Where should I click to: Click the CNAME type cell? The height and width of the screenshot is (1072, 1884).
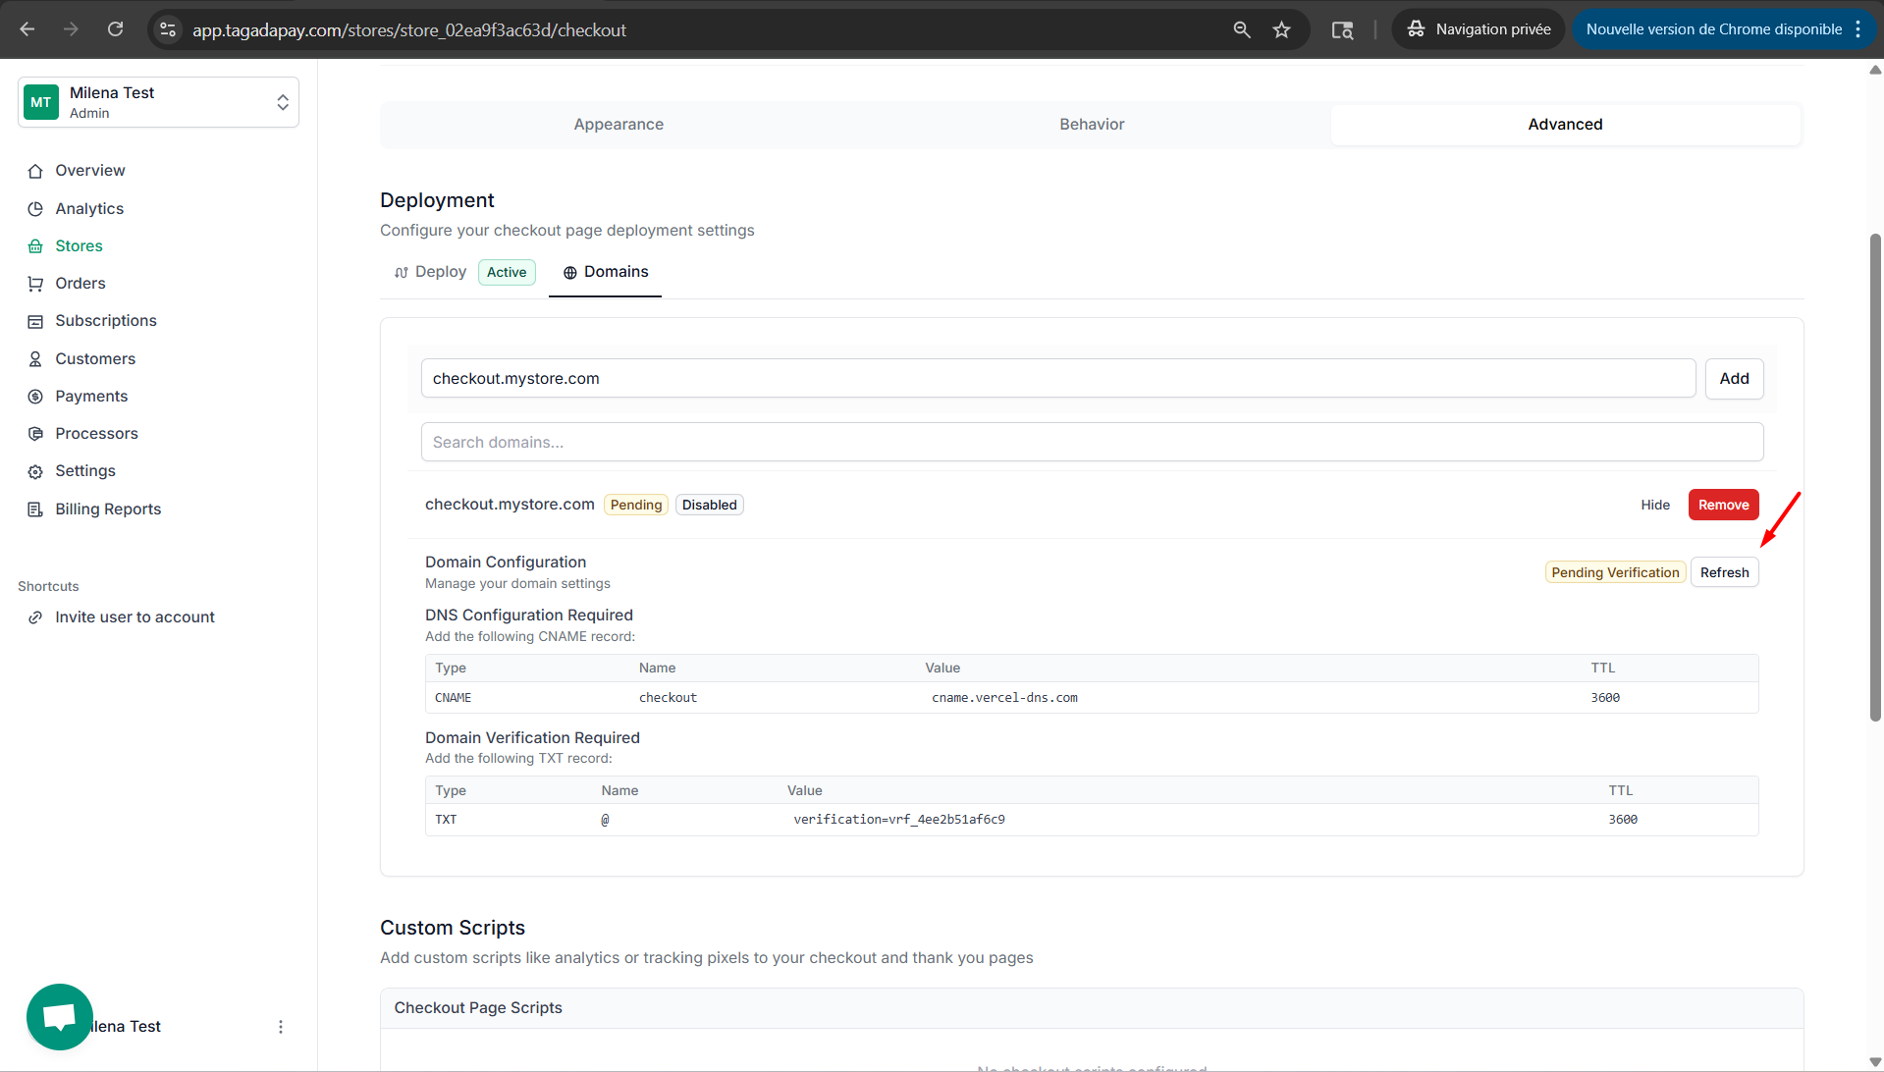pyautogui.click(x=453, y=698)
